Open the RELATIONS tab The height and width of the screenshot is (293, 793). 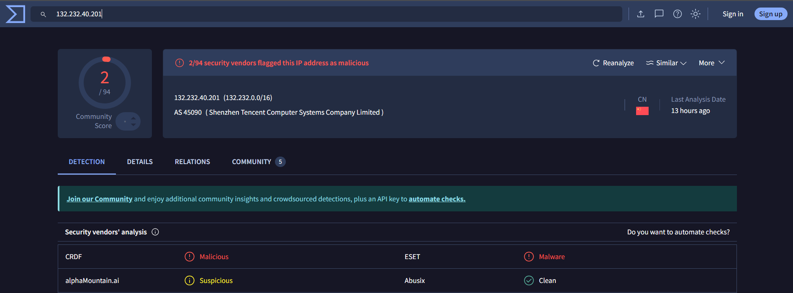click(x=192, y=162)
